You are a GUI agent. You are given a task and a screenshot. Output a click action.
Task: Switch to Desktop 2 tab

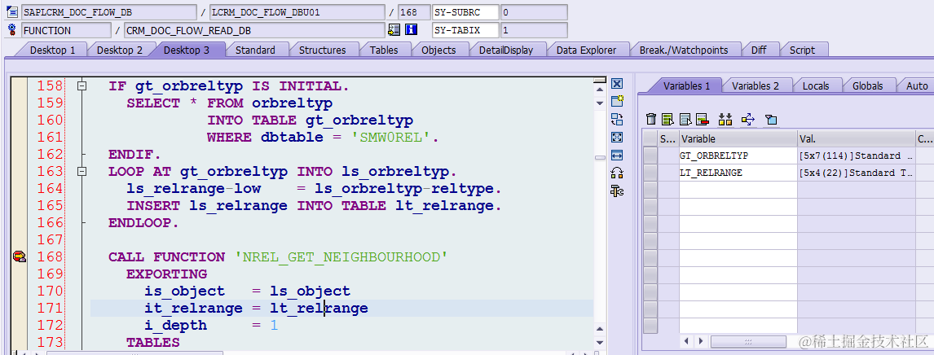click(x=120, y=50)
